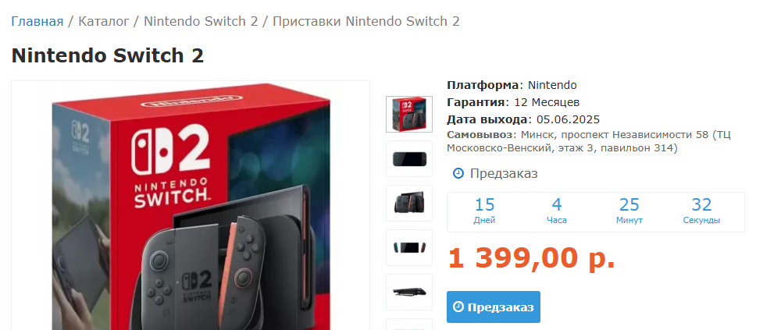
Task: Click the 4 Часа countdown cell
Action: point(557,212)
